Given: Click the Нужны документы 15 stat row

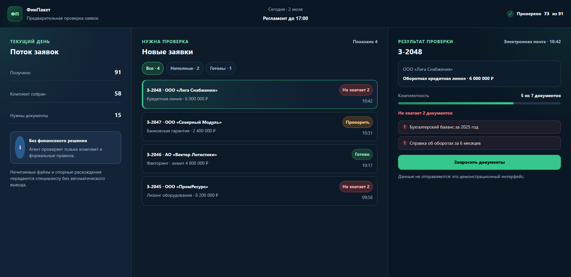Looking at the screenshot, I should 66,115.
